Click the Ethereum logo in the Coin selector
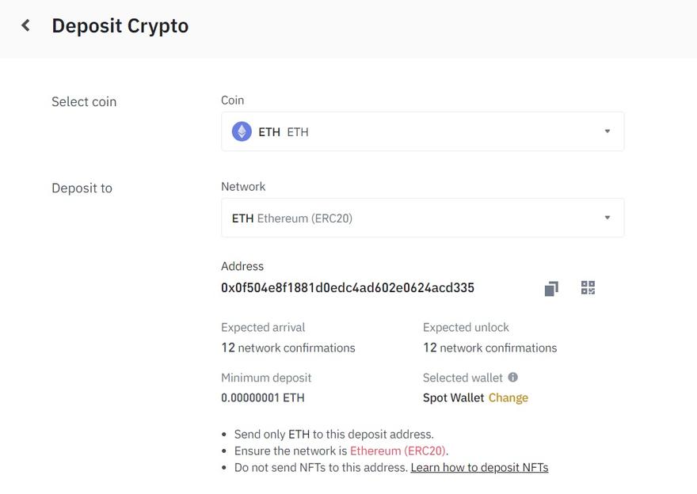This screenshot has height=494, width=697. click(x=240, y=131)
